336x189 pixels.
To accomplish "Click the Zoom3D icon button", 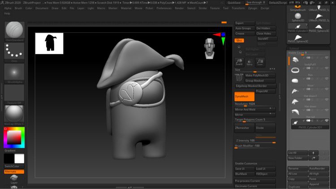I will (239, 62).
